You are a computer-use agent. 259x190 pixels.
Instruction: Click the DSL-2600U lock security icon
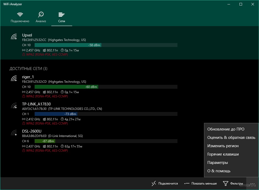tap(24, 150)
